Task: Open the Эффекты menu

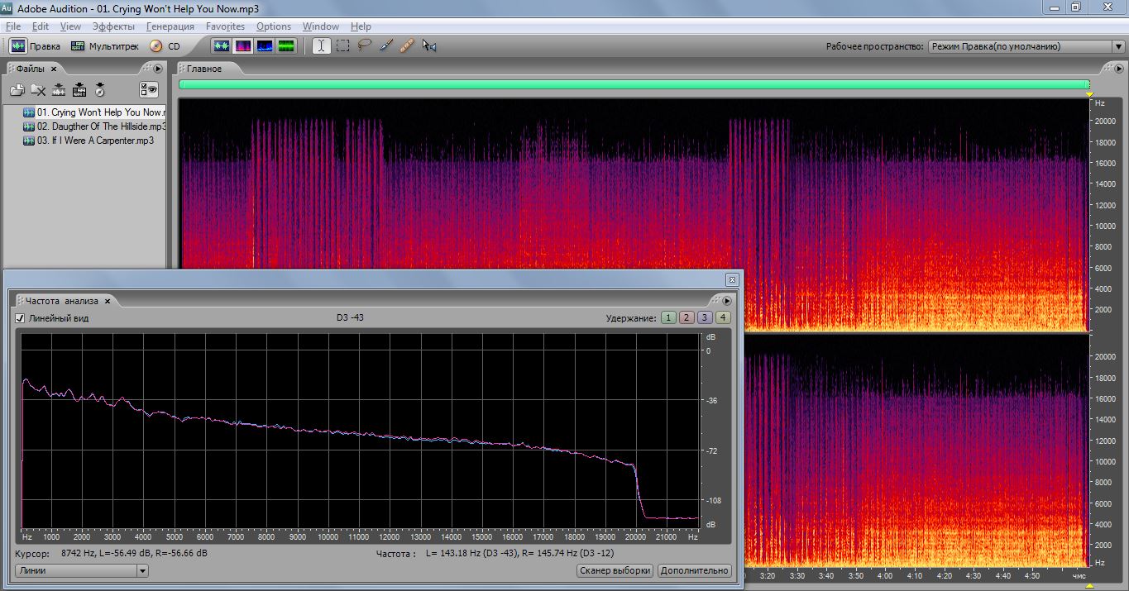Action: pyautogui.click(x=114, y=26)
